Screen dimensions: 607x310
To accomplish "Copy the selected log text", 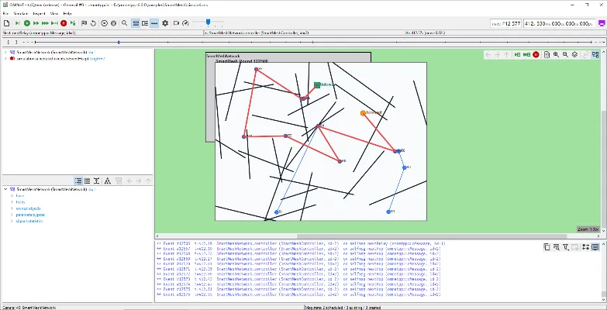I will coord(547,247).
